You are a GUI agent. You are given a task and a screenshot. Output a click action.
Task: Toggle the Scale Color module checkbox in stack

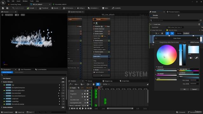[109, 56]
